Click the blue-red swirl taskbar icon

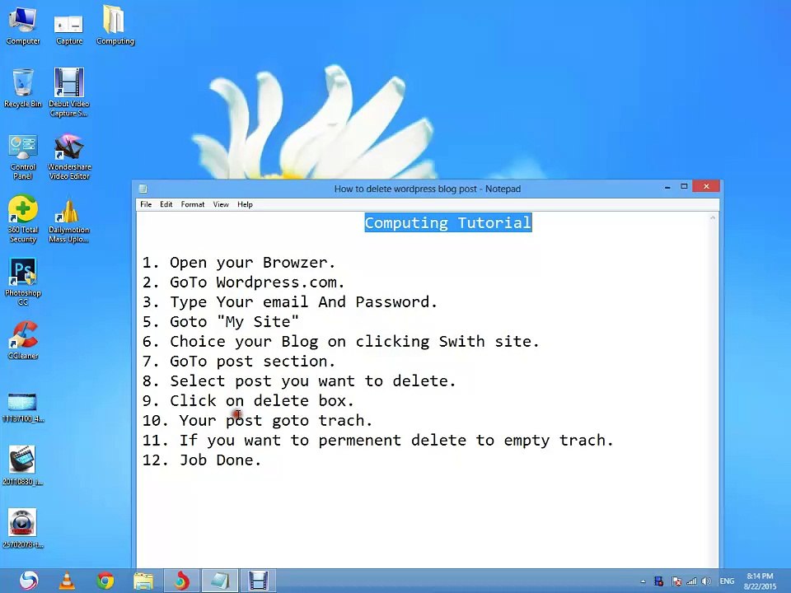pyautogui.click(x=29, y=581)
